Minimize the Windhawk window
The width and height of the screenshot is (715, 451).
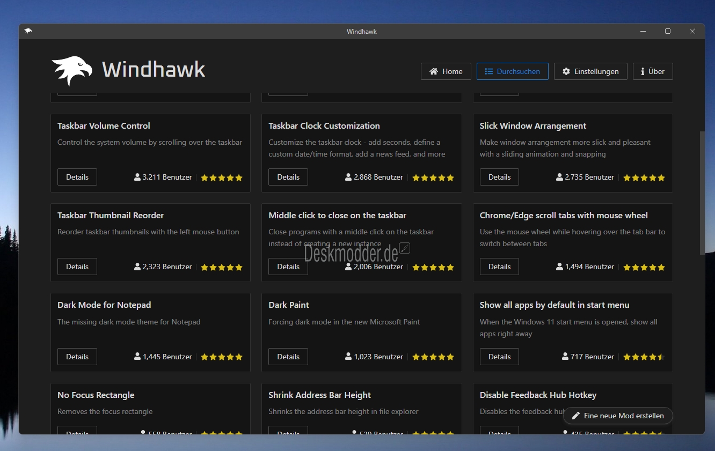[x=643, y=31]
